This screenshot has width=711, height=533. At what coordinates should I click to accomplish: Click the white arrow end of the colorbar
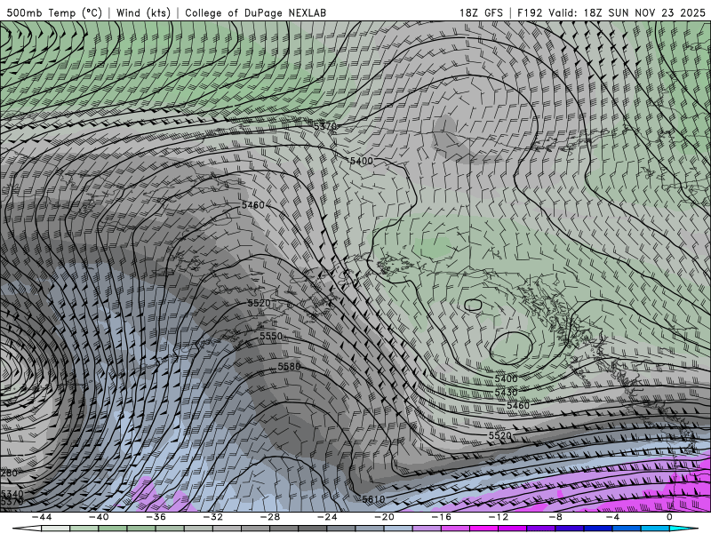[27, 529]
